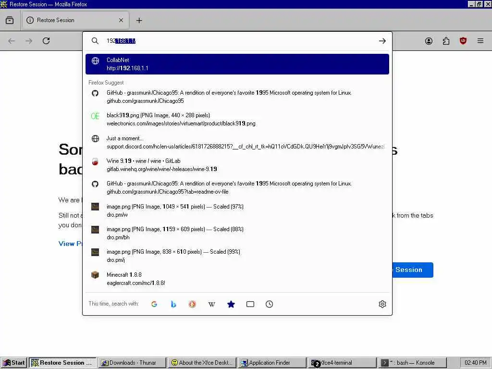Open the dro.pm/j image suggestion
Viewport: 492px width, 369px height.
click(237, 256)
